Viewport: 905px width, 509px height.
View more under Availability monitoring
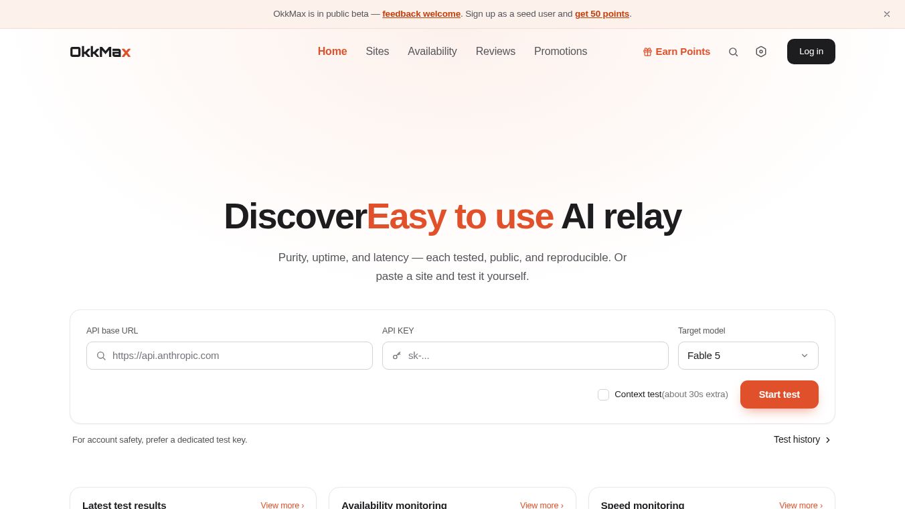coord(542,505)
